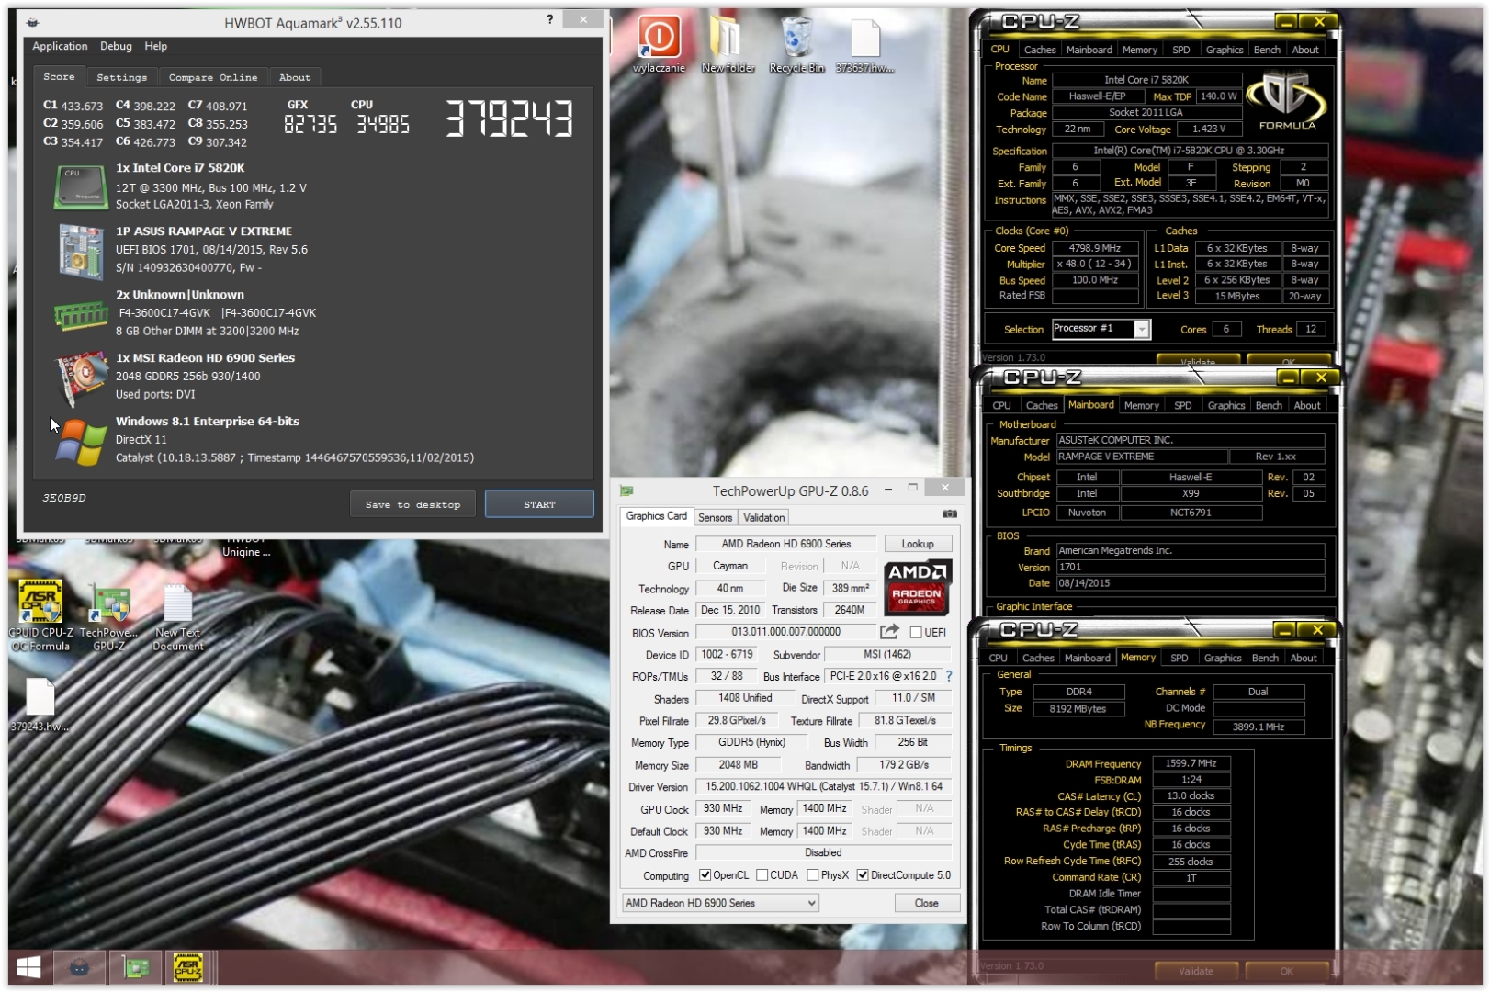Open the Graphics tab in middle CPU-Z window

click(x=1226, y=405)
